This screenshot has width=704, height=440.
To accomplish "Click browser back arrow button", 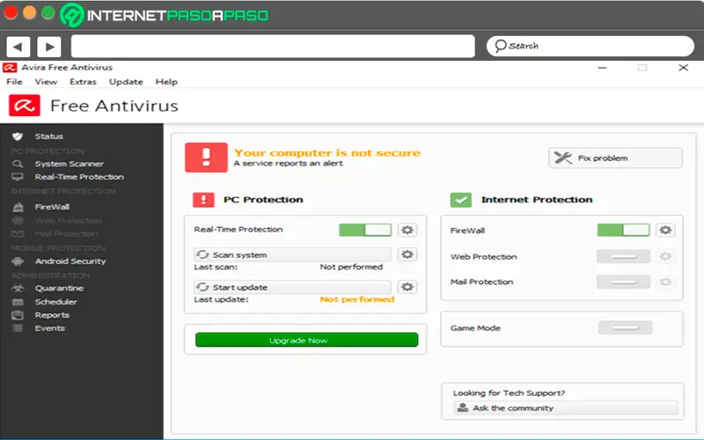I will pos(18,46).
